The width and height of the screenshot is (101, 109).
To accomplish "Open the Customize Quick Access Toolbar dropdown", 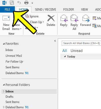I will [x=32, y=3].
